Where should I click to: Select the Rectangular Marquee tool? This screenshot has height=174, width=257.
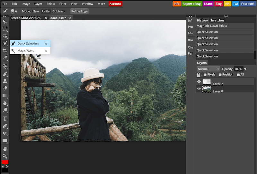coord(5,29)
